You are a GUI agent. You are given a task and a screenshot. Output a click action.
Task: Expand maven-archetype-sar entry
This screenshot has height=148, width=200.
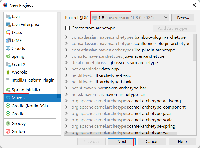pyautogui.click(x=66, y=94)
